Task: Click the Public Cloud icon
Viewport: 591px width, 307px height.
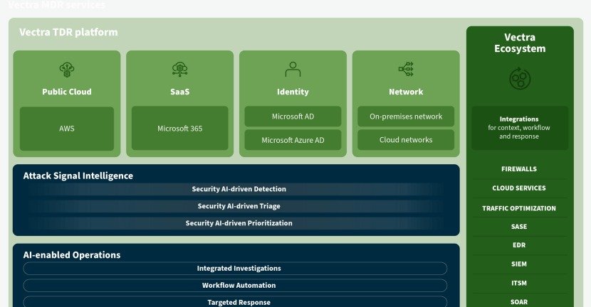Action: (67, 70)
